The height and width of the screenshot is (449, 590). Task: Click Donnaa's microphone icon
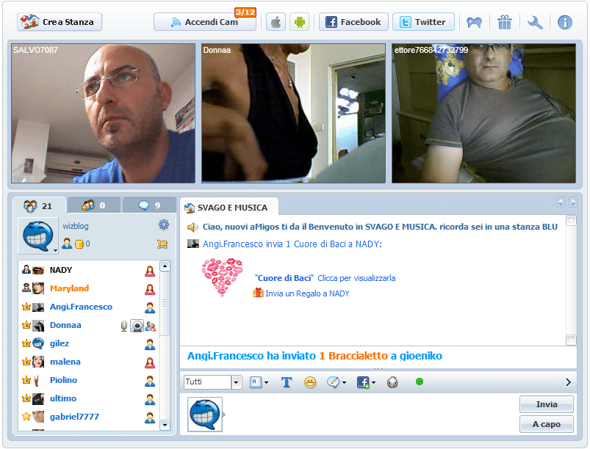pos(123,326)
